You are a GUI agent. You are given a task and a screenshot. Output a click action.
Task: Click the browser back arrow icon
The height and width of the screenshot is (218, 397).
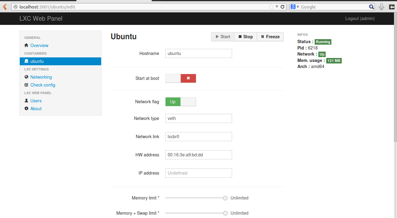pos(5,7)
